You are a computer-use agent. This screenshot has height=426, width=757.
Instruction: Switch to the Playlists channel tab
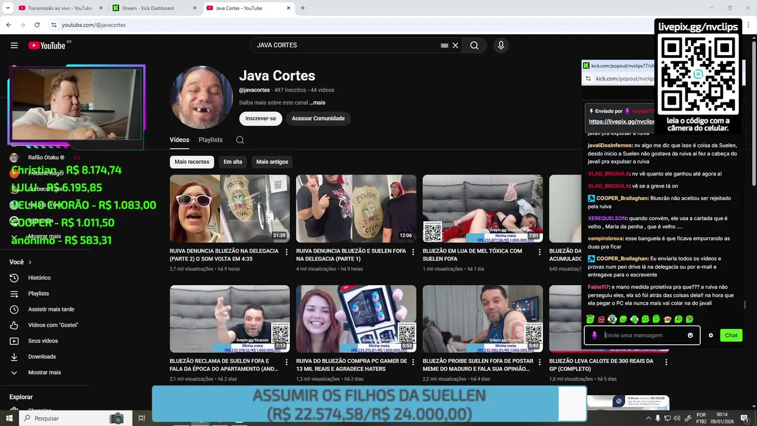click(211, 140)
